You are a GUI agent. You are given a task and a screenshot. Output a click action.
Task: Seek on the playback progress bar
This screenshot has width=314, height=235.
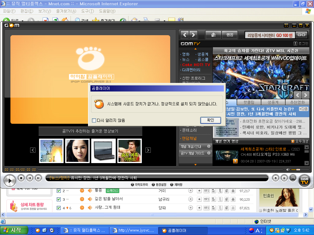point(161,170)
